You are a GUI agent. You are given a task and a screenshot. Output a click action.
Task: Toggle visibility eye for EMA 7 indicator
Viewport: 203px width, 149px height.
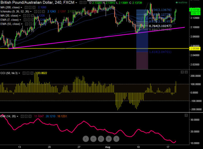tap(25, 20)
